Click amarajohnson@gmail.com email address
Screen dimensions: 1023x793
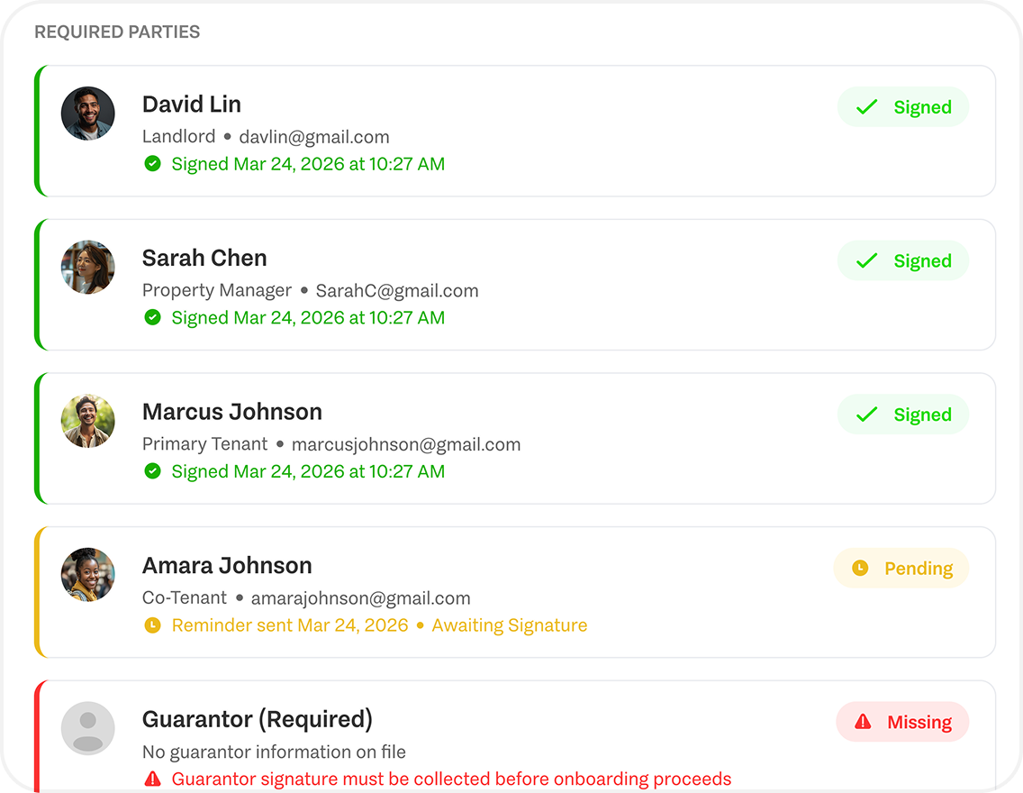pos(361,598)
